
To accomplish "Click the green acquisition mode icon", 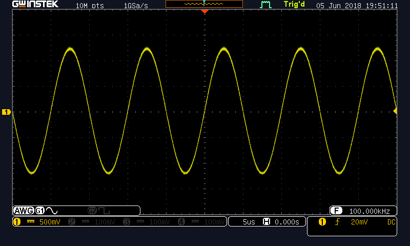I will pos(265,5).
